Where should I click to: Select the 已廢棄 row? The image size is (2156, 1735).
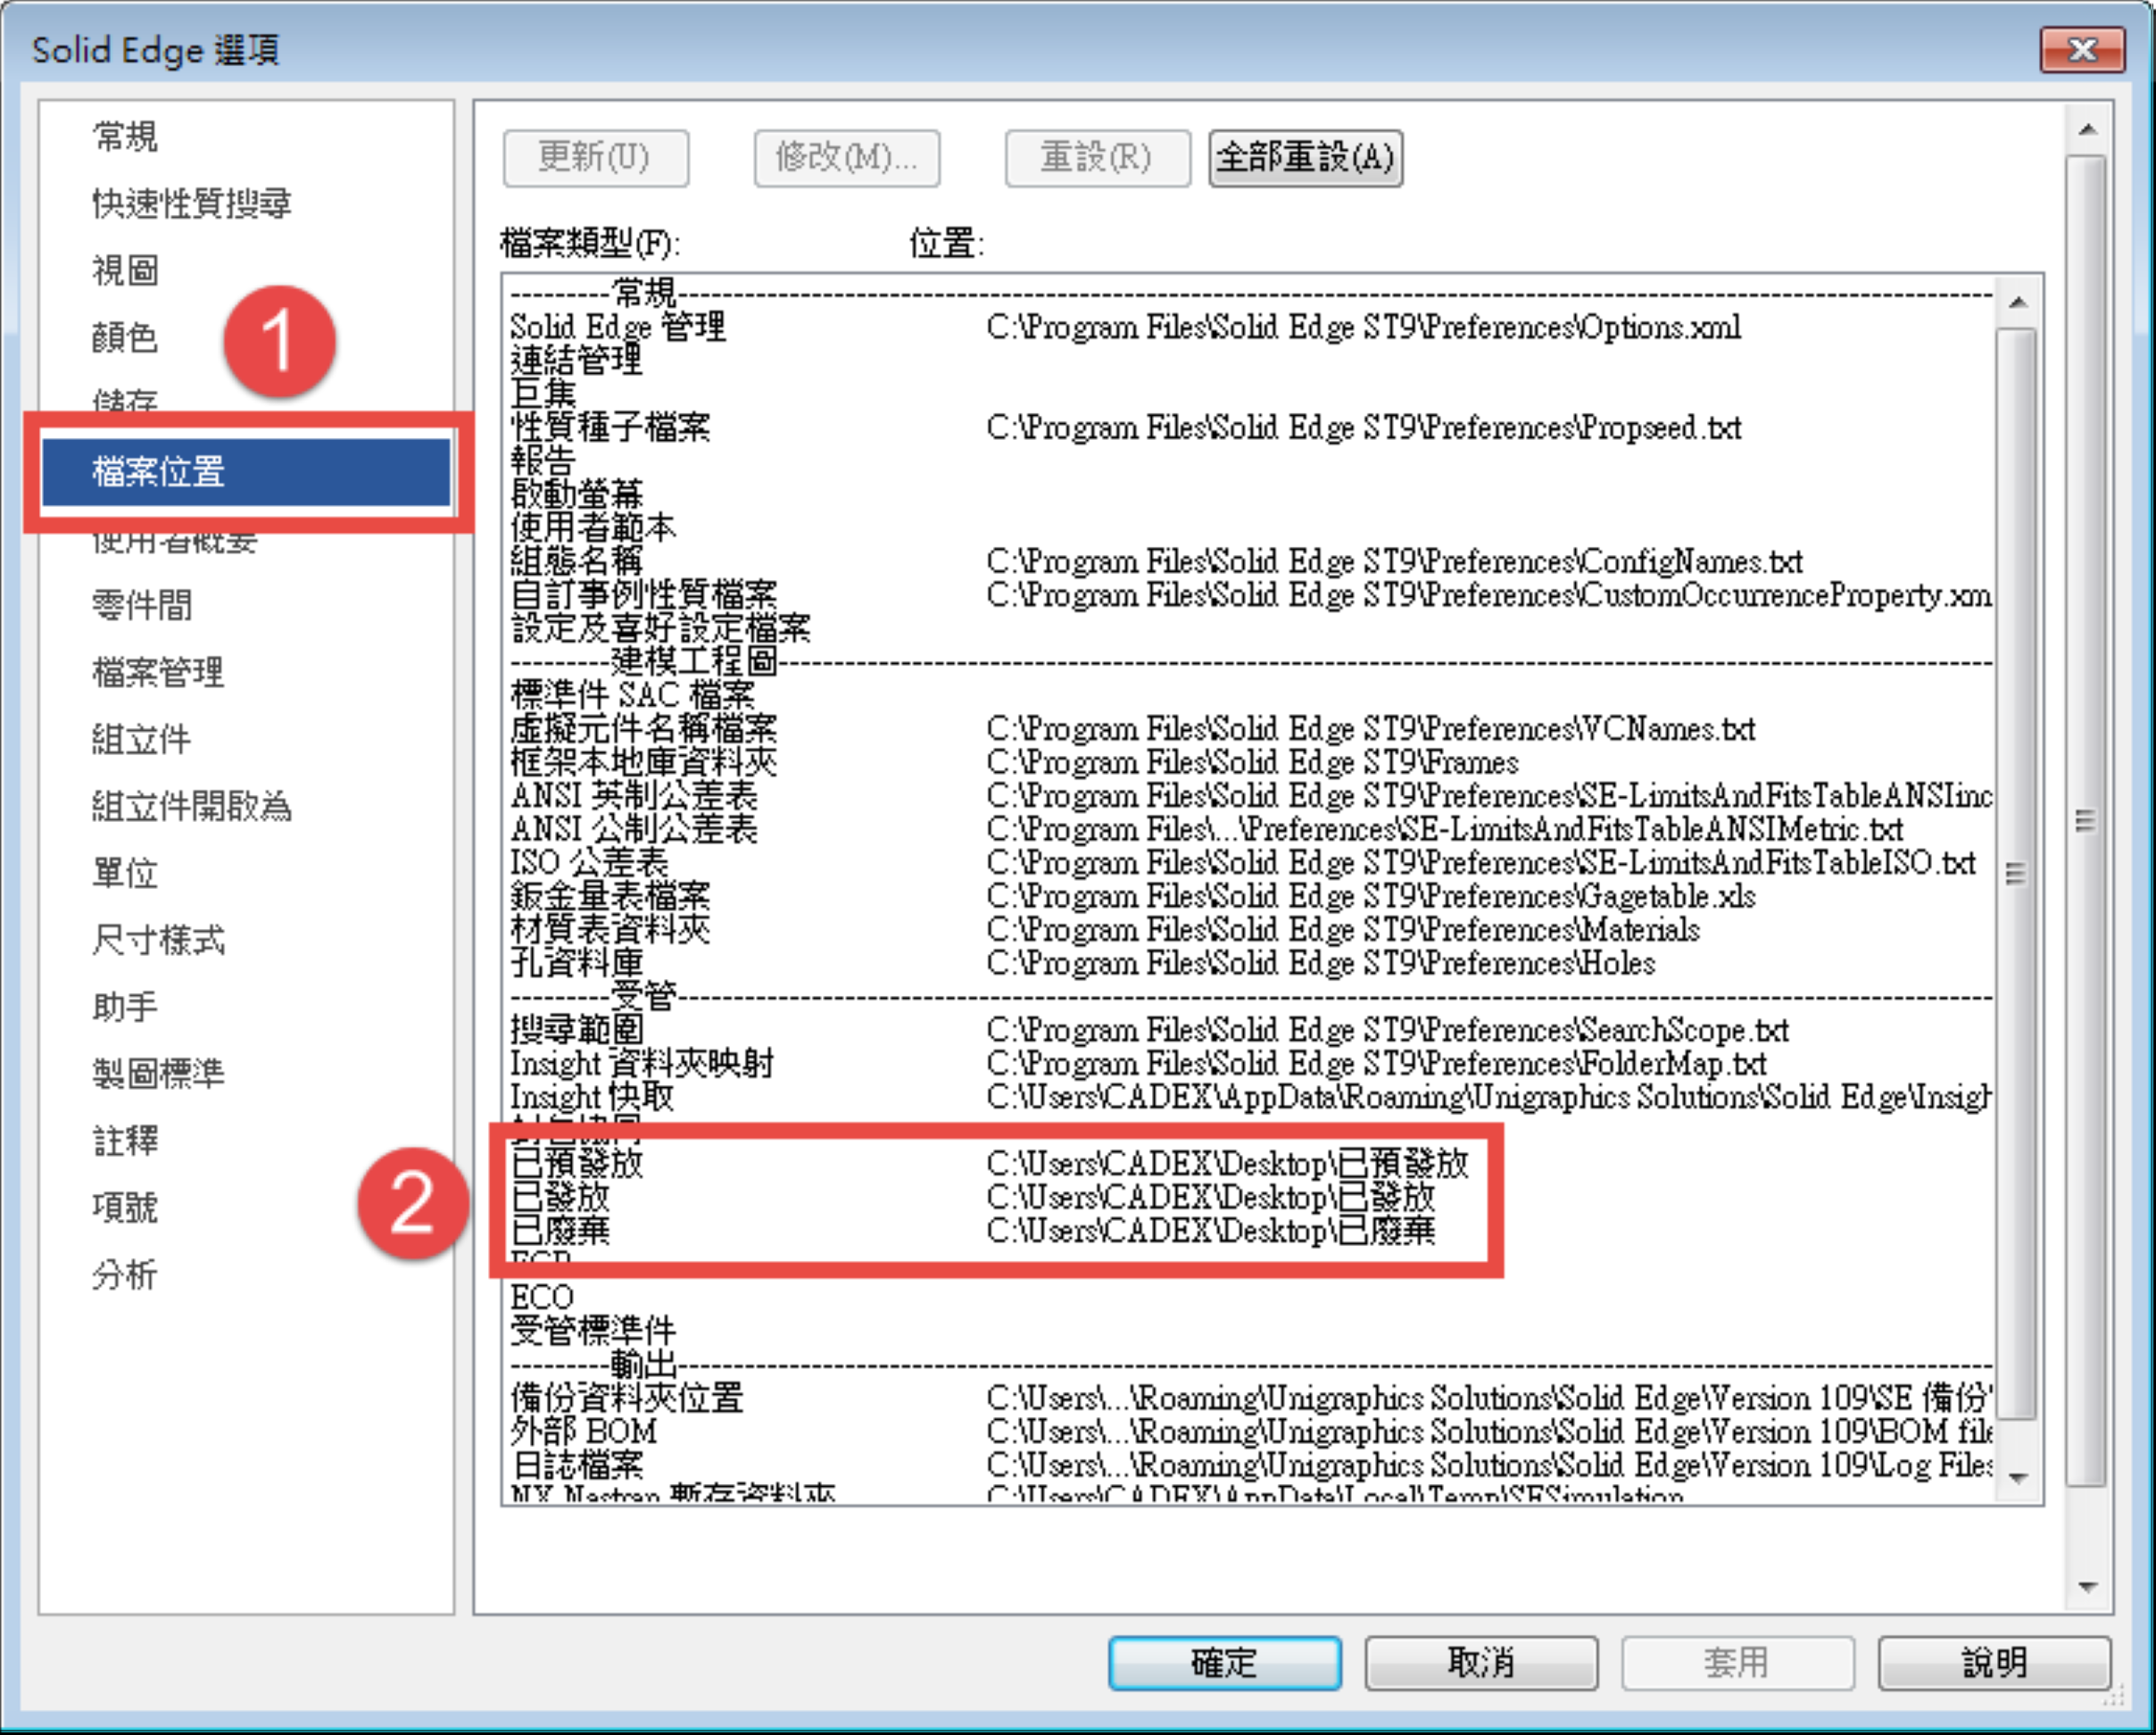(x=1250, y=1231)
